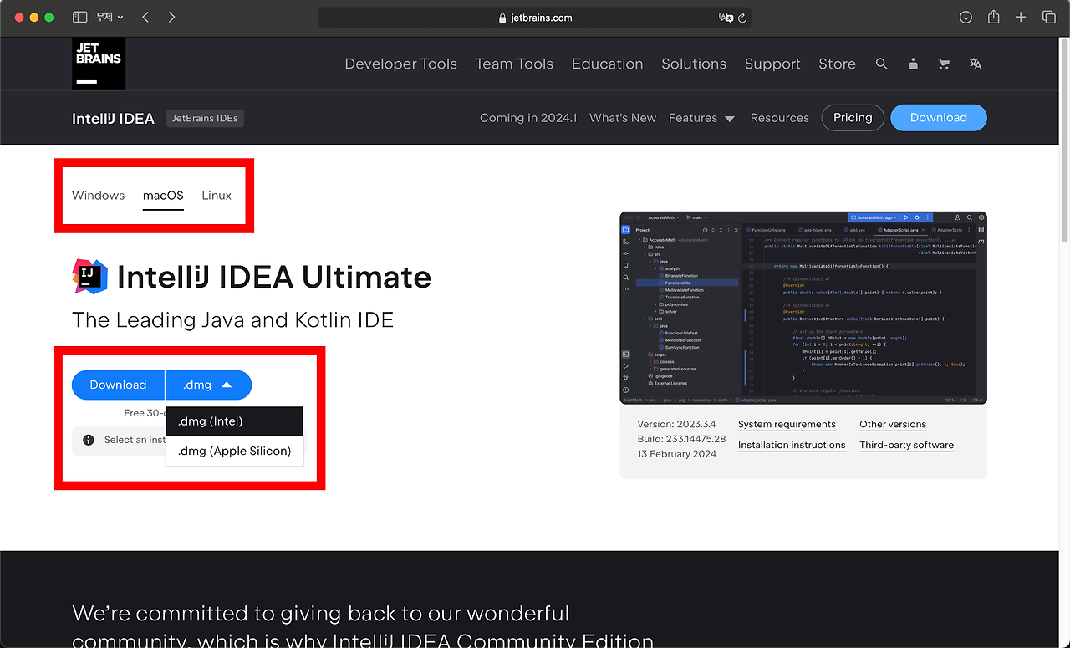Screen dimensions: 1070x648
Task: Open the Installation instructions link
Action: pyautogui.click(x=792, y=445)
